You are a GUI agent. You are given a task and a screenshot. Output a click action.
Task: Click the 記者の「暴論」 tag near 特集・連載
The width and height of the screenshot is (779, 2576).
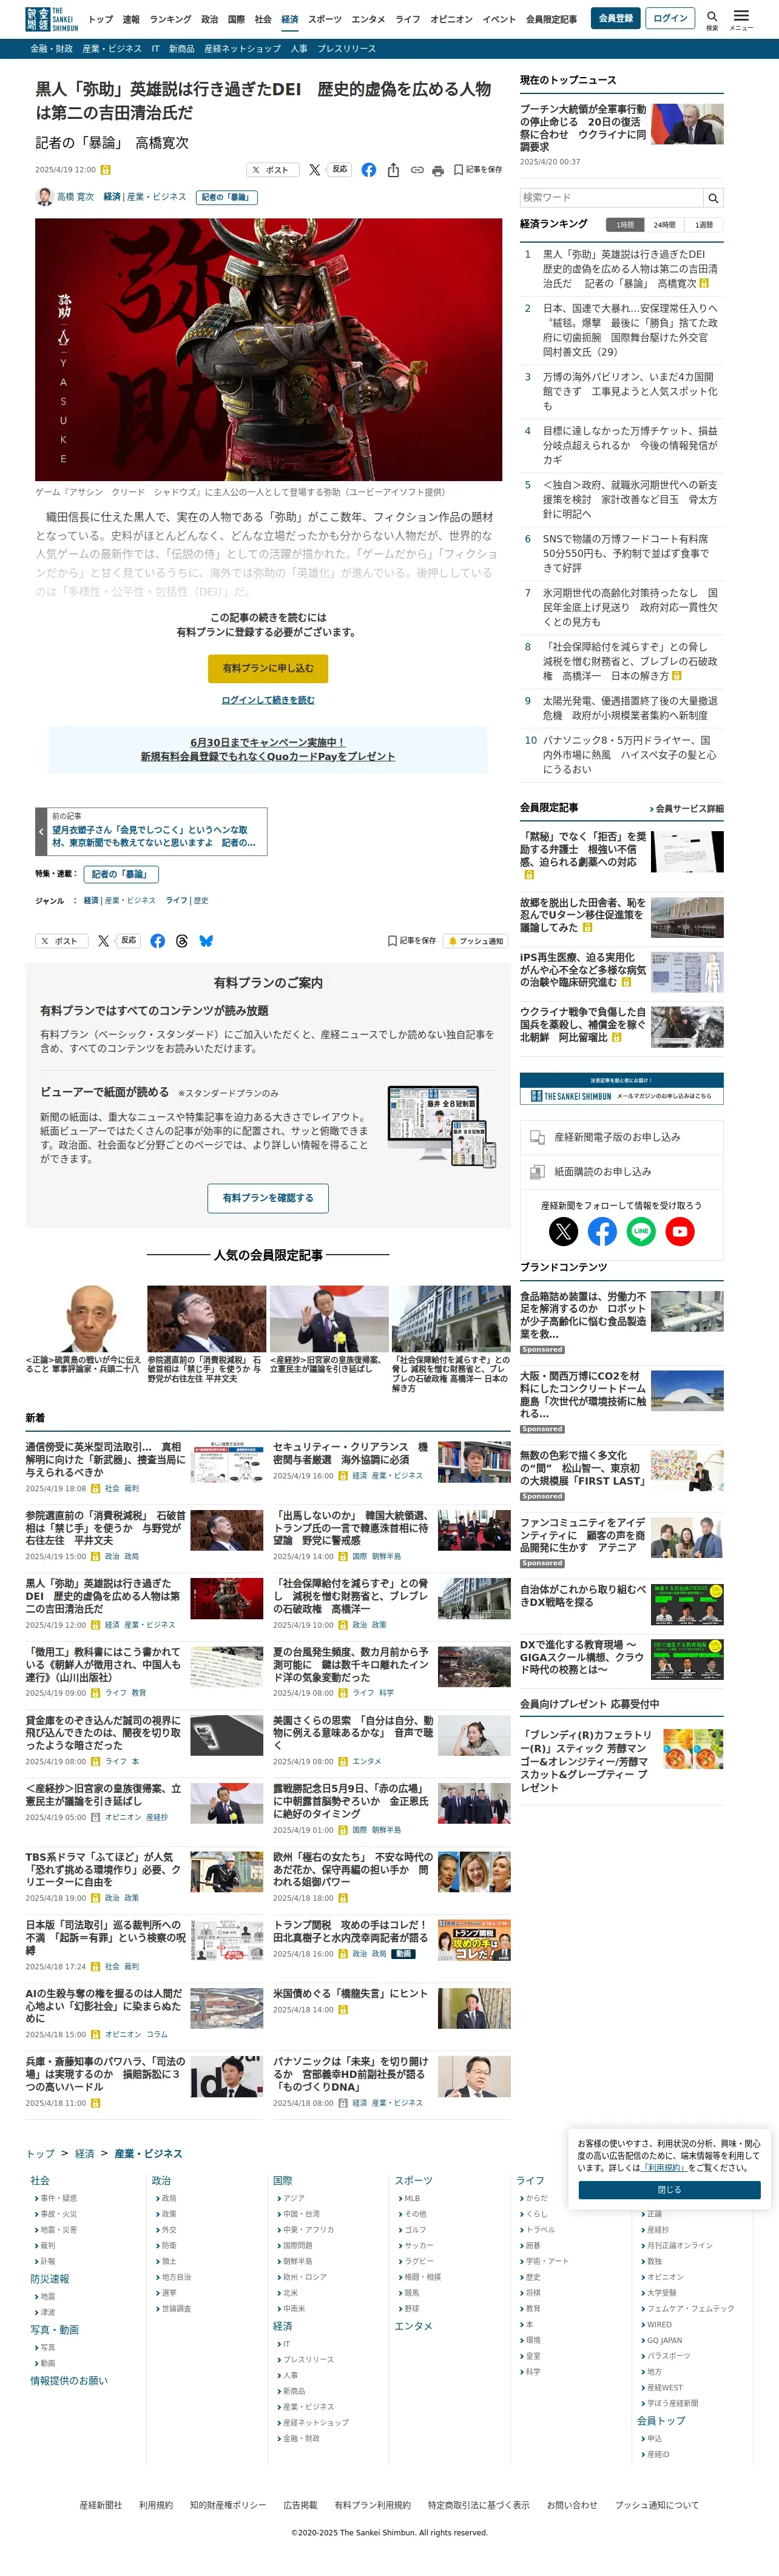click(121, 874)
